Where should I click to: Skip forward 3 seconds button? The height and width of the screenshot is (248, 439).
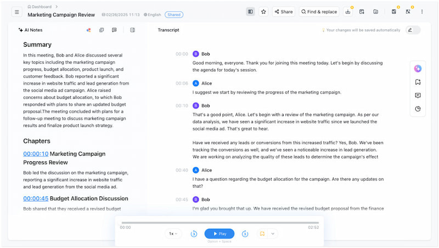tap(245, 233)
